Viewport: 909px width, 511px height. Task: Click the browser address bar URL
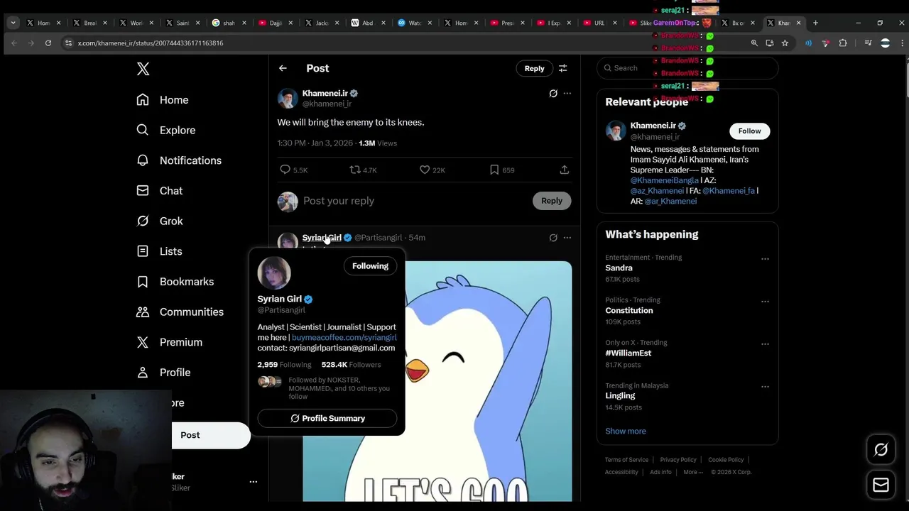[x=151, y=43]
